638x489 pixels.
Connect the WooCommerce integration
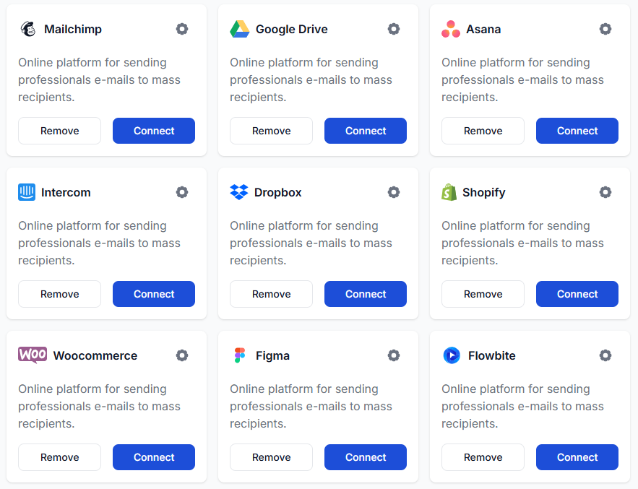153,457
